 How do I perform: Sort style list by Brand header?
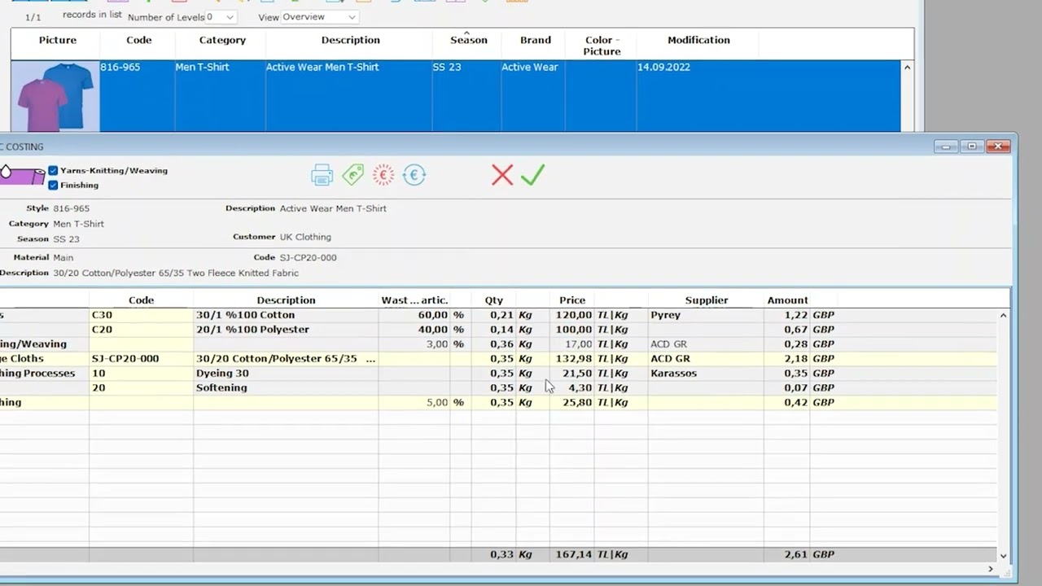coord(536,40)
